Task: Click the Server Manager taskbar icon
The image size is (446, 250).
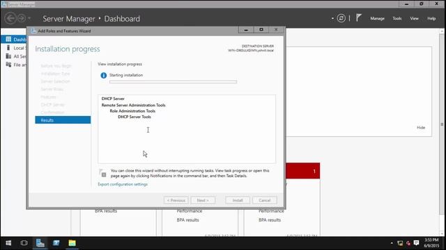Action: (40, 243)
